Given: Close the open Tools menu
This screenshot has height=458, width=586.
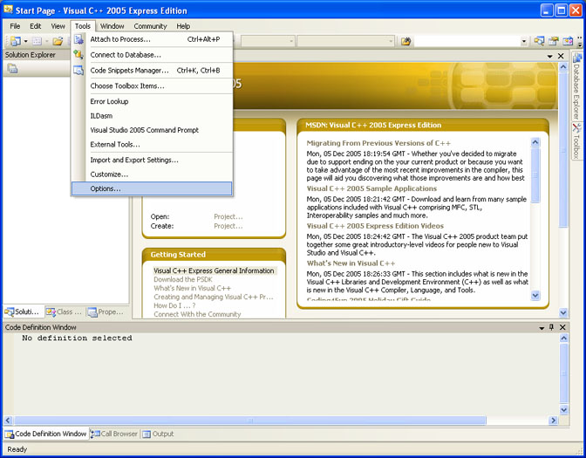Looking at the screenshot, I should pos(83,26).
